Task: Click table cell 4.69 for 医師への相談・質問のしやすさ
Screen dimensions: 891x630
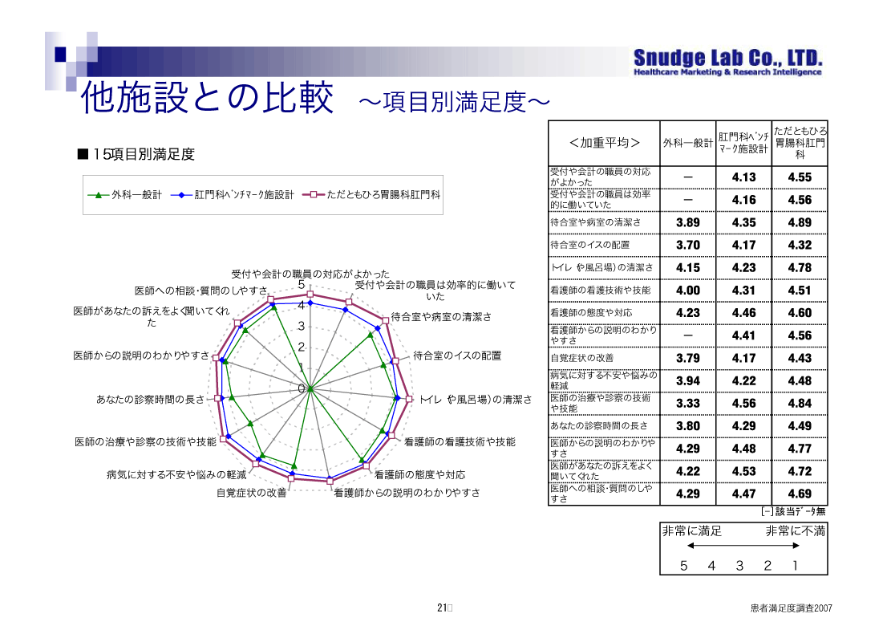Action: pos(800,494)
